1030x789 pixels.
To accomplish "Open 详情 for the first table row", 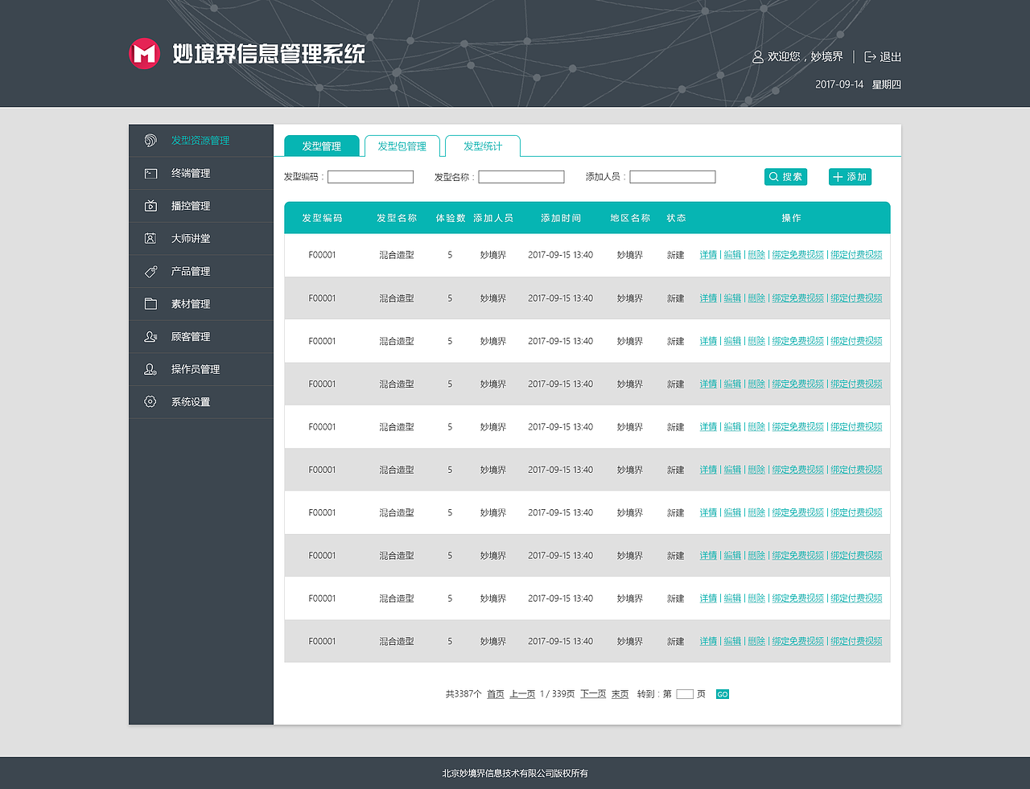I will [x=708, y=254].
